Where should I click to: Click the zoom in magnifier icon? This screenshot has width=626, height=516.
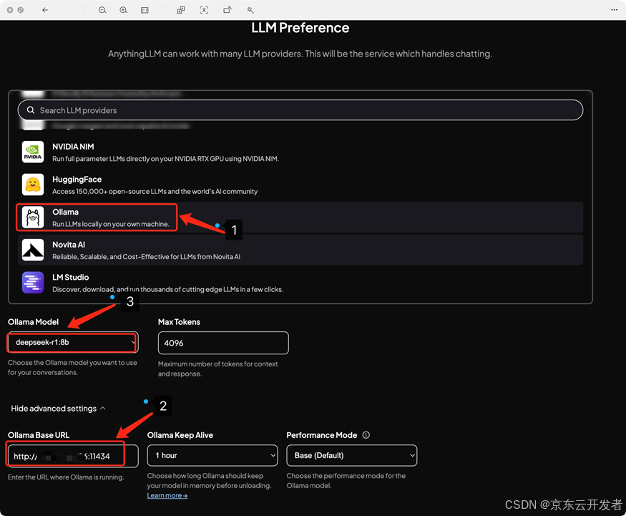click(x=123, y=10)
